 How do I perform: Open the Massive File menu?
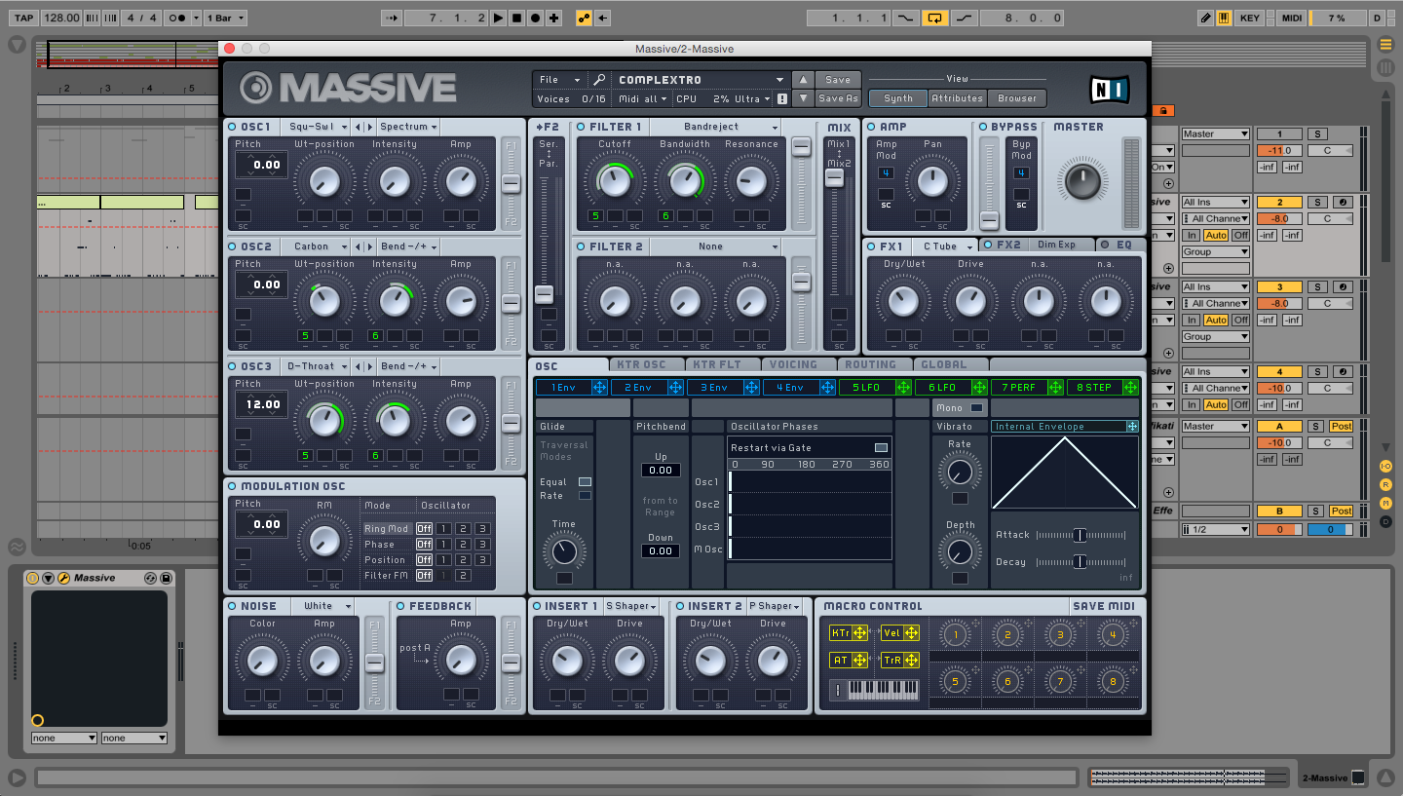click(x=560, y=80)
